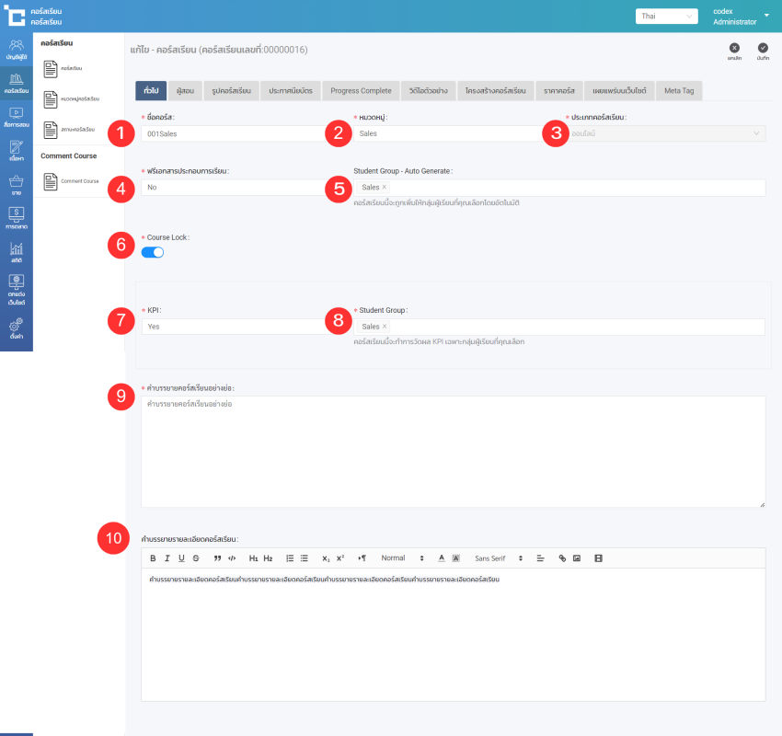The width and height of the screenshot is (782, 736).
Task: Switch to the Progress Complete tab
Action: [x=362, y=90]
